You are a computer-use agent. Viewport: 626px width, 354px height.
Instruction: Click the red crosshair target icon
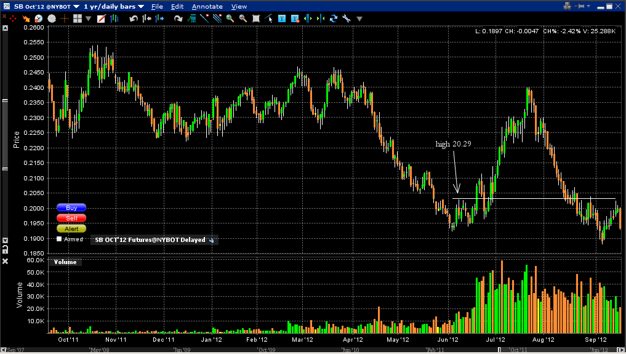click(13, 18)
